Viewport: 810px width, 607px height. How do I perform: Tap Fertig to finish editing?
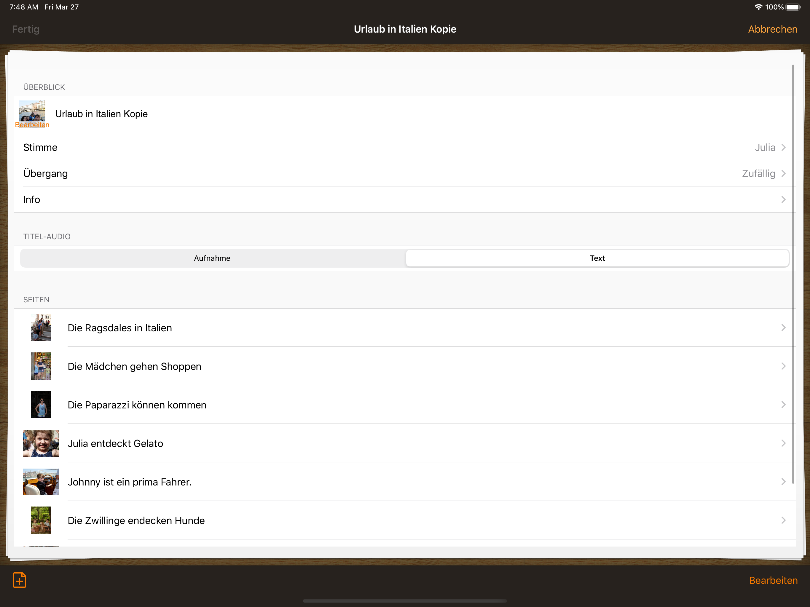pos(25,29)
